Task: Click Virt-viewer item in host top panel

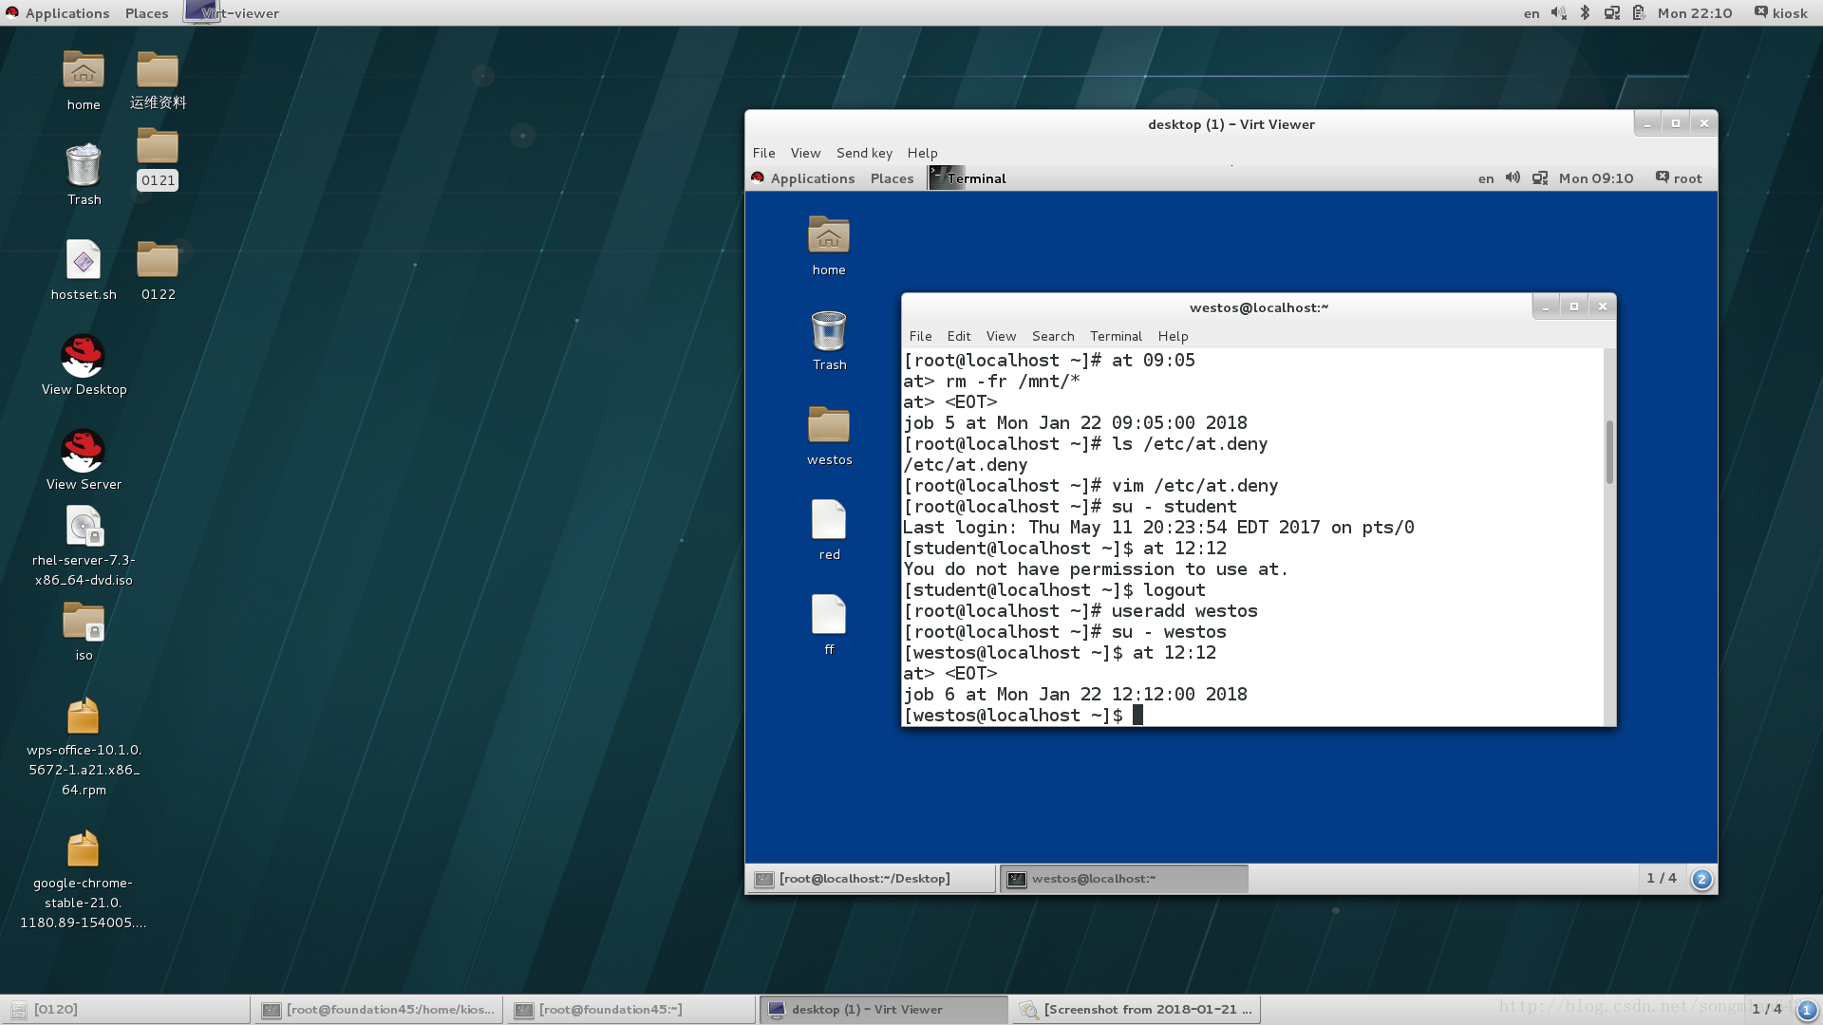Action: tap(232, 13)
